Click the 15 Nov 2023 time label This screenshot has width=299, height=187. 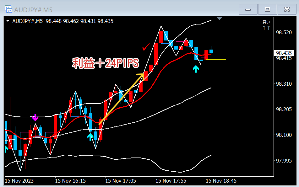point(19,181)
